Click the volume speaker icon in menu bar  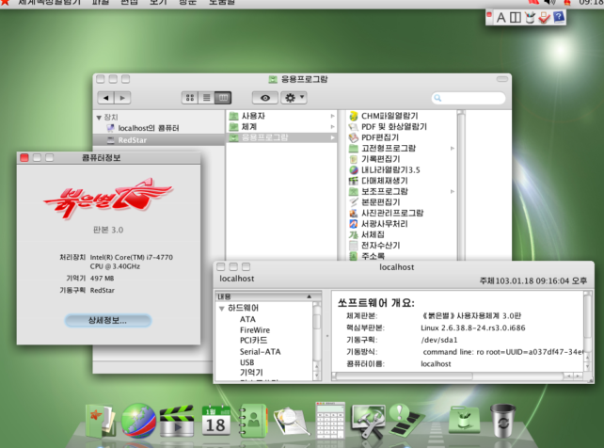click(x=549, y=2)
